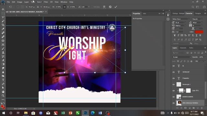Image resolution: width=207 pixels, height=116 pixels.
Task: Open the Screen blend mode dropdown
Action: pyautogui.click(x=181, y=57)
